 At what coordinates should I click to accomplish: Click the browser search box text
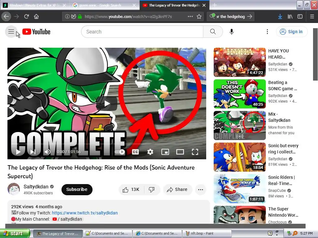pos(231,17)
